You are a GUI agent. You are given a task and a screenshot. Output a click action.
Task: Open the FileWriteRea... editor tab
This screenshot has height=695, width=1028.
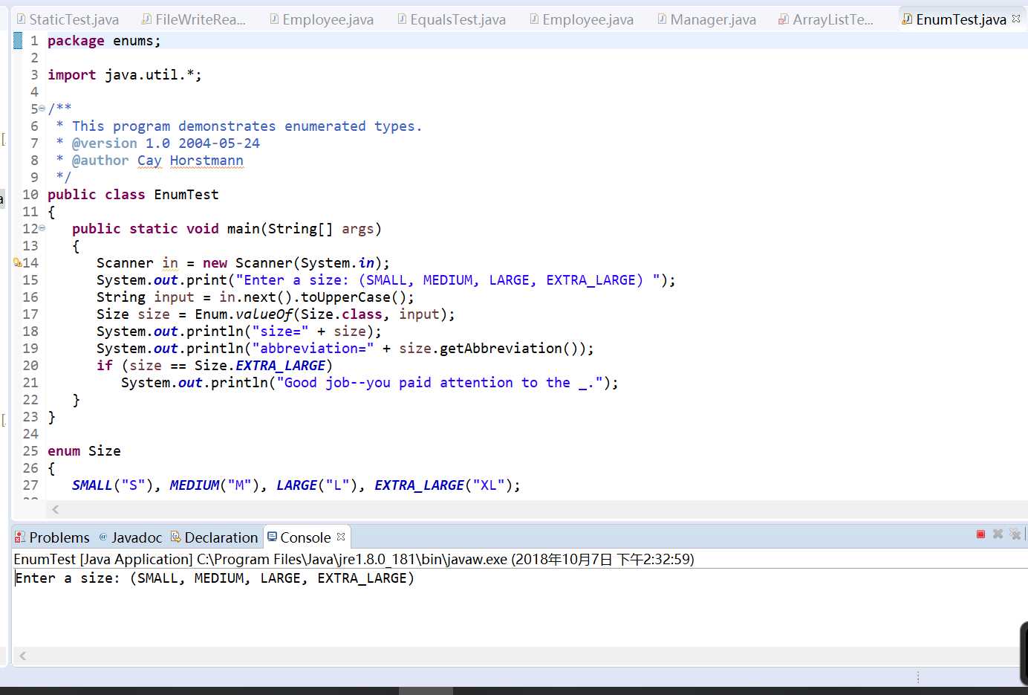[194, 19]
